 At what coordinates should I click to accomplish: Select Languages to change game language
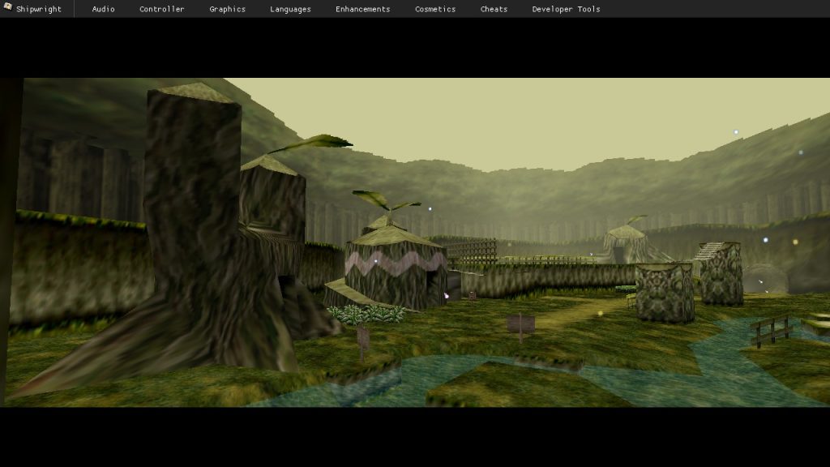coord(289,9)
